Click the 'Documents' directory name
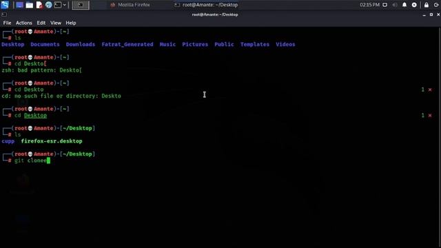 tap(45, 44)
